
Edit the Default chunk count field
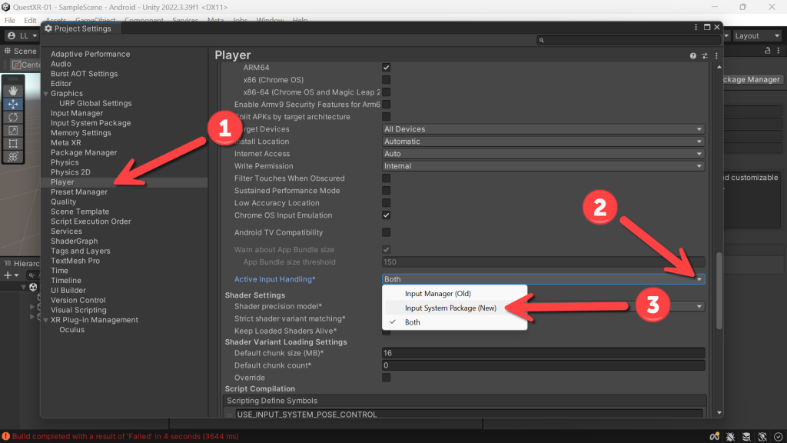(x=543, y=365)
